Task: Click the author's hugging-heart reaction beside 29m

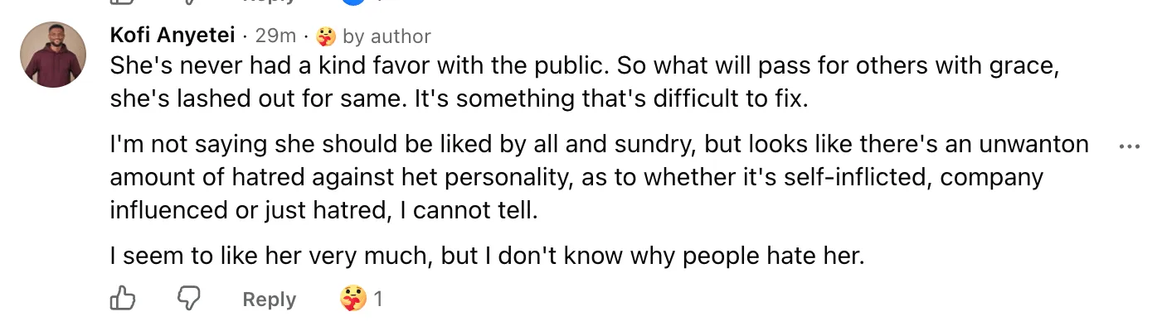Action: click(327, 36)
